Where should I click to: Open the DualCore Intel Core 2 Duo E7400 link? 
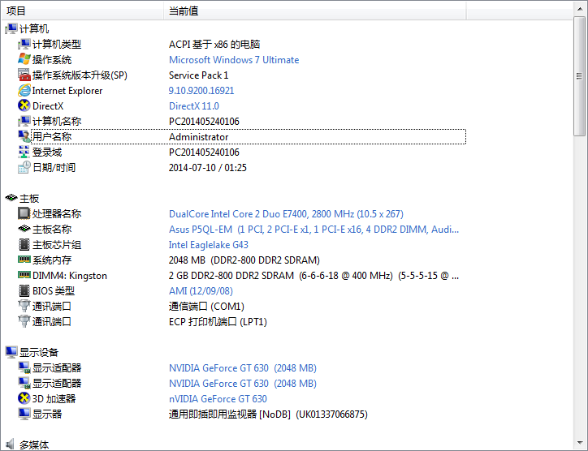pos(286,214)
